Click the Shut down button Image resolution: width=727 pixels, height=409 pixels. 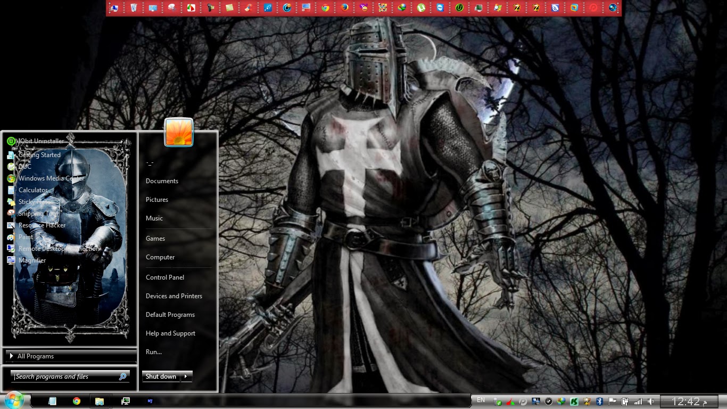(161, 377)
